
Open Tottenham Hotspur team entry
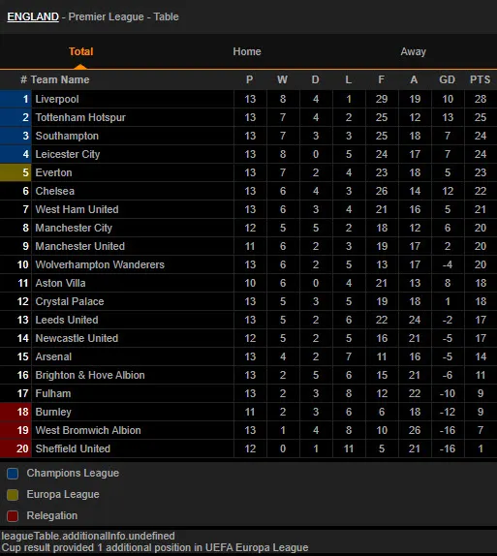80,117
